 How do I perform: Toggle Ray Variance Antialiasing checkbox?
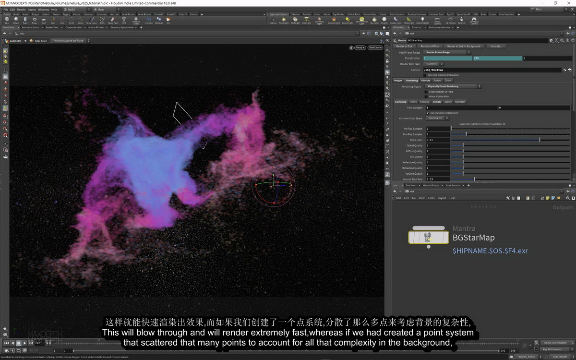pos(428,113)
